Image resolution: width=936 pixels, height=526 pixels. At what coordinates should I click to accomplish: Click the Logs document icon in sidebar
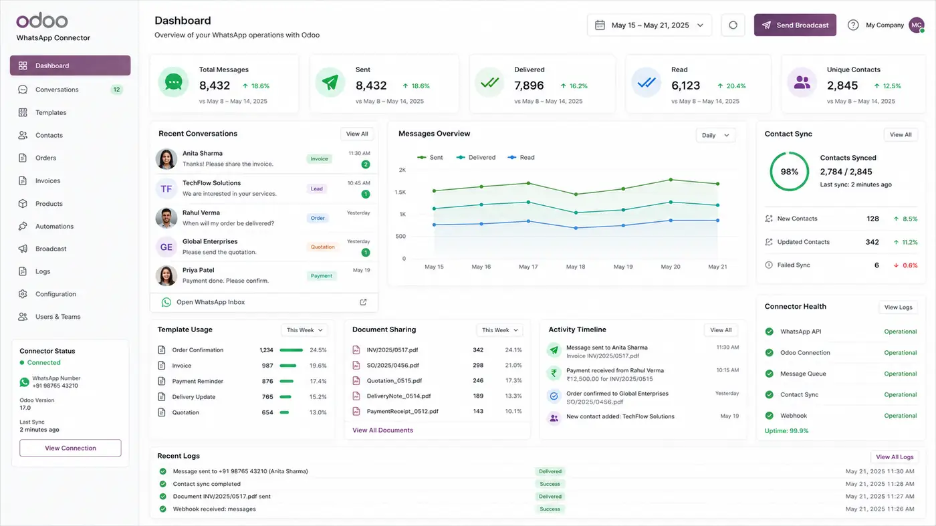point(23,271)
